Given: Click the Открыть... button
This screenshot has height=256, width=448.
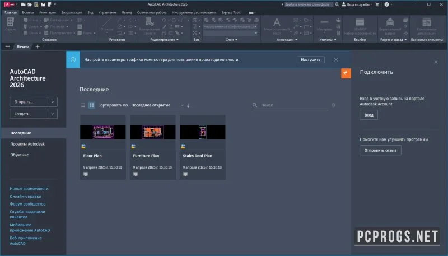Looking at the screenshot, I should coord(29,102).
